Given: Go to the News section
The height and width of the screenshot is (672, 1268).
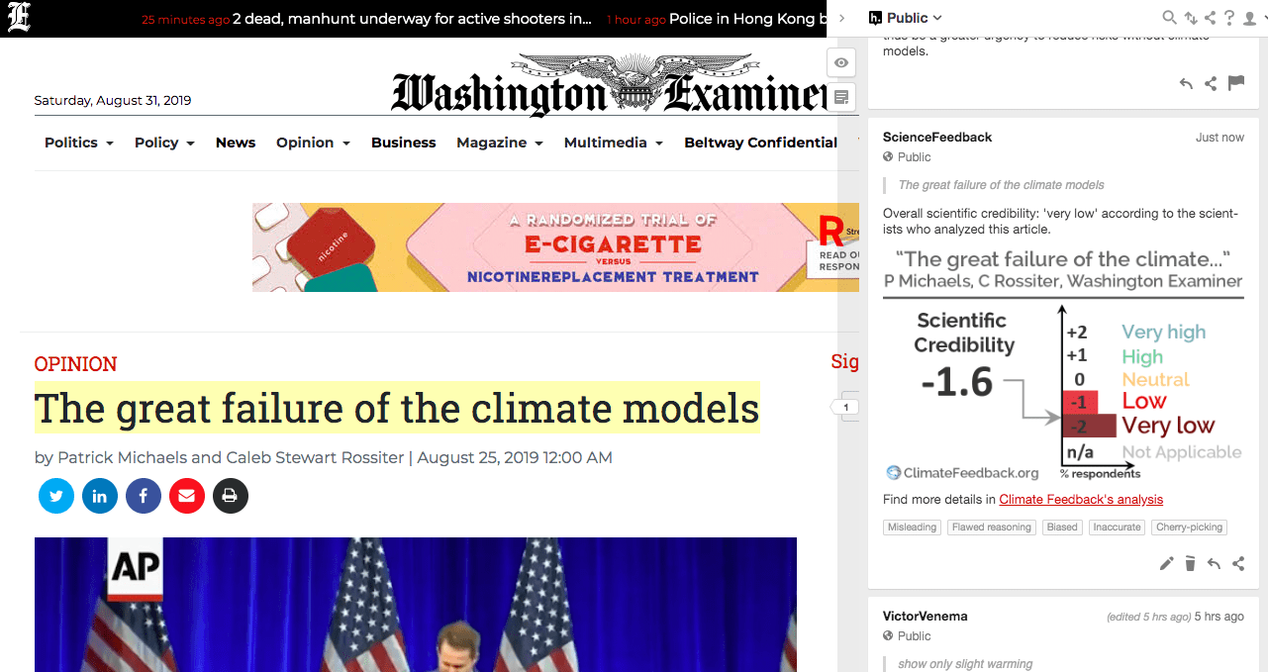Looking at the screenshot, I should pyautogui.click(x=236, y=143).
